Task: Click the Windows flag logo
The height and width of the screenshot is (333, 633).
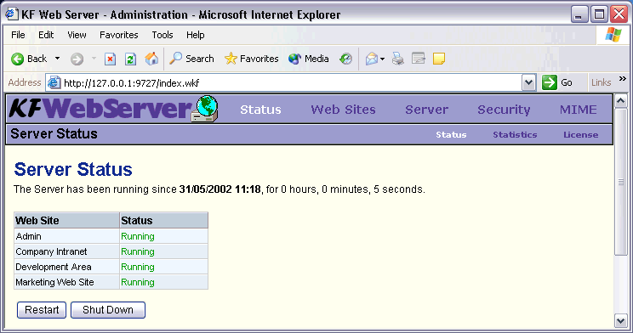Action: (613, 35)
